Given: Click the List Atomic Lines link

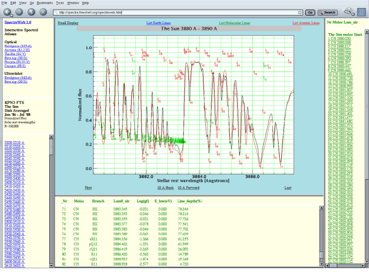Looking at the screenshot, I should pyautogui.click(x=306, y=23).
